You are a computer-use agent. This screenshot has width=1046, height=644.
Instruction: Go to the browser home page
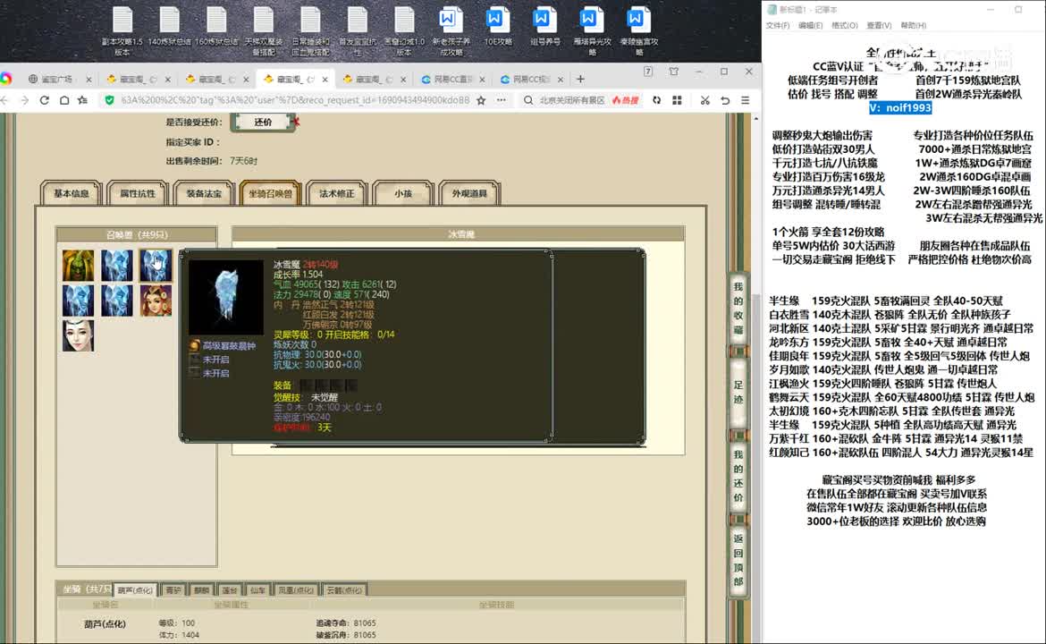[x=64, y=100]
